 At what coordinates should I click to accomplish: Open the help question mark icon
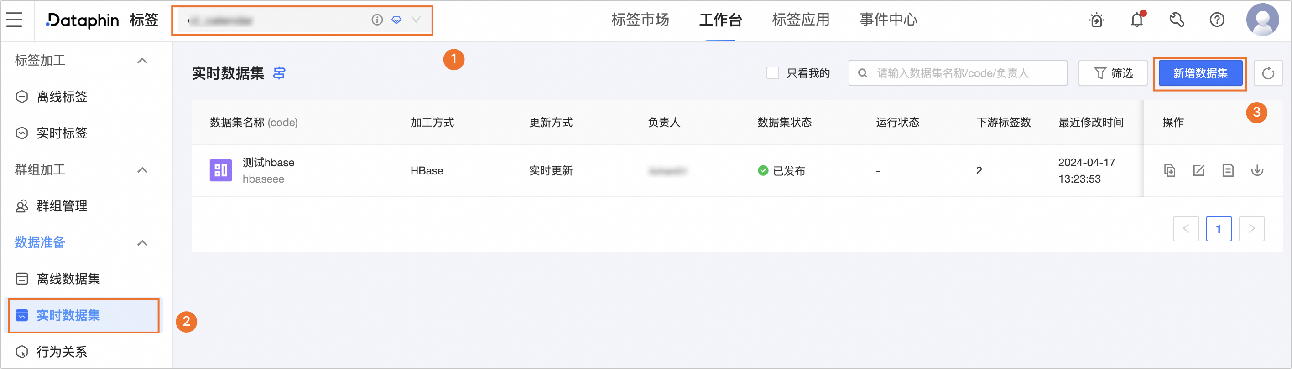(x=1217, y=20)
